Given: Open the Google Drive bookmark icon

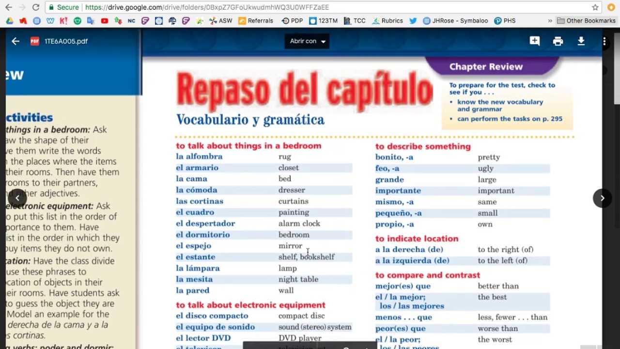Looking at the screenshot, I should coord(10,21).
